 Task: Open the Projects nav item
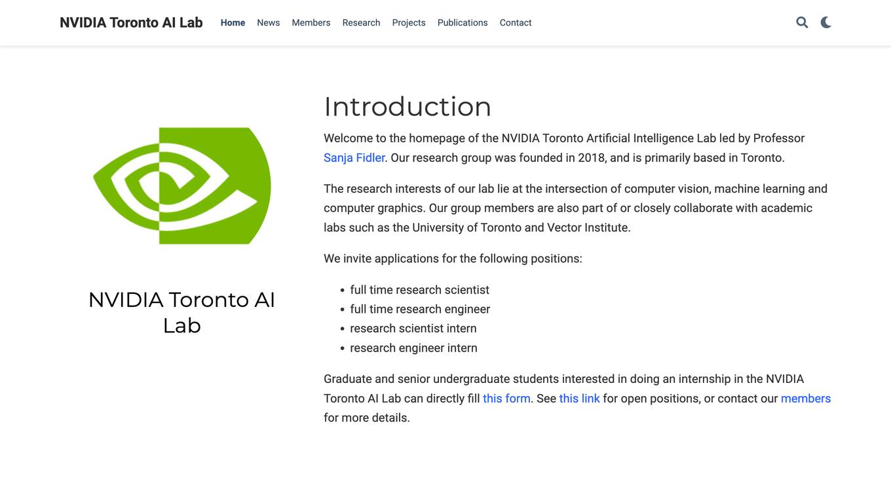coord(409,22)
